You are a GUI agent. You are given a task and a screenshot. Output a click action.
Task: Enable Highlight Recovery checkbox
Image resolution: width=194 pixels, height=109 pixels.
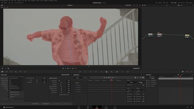click(9, 92)
